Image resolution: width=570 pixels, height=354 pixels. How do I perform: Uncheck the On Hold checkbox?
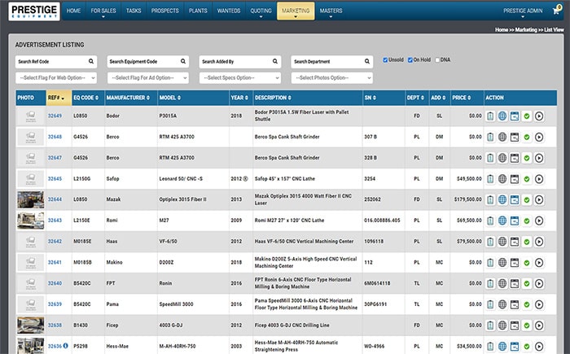pyautogui.click(x=410, y=60)
